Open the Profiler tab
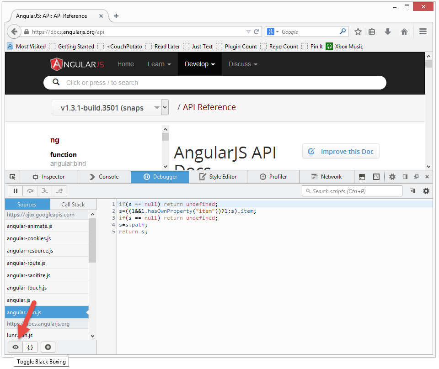This screenshot has height=369, width=439. coord(273,177)
